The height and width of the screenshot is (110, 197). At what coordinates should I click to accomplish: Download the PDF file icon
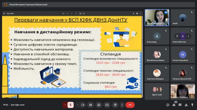pyautogui.click(x=133, y=13)
